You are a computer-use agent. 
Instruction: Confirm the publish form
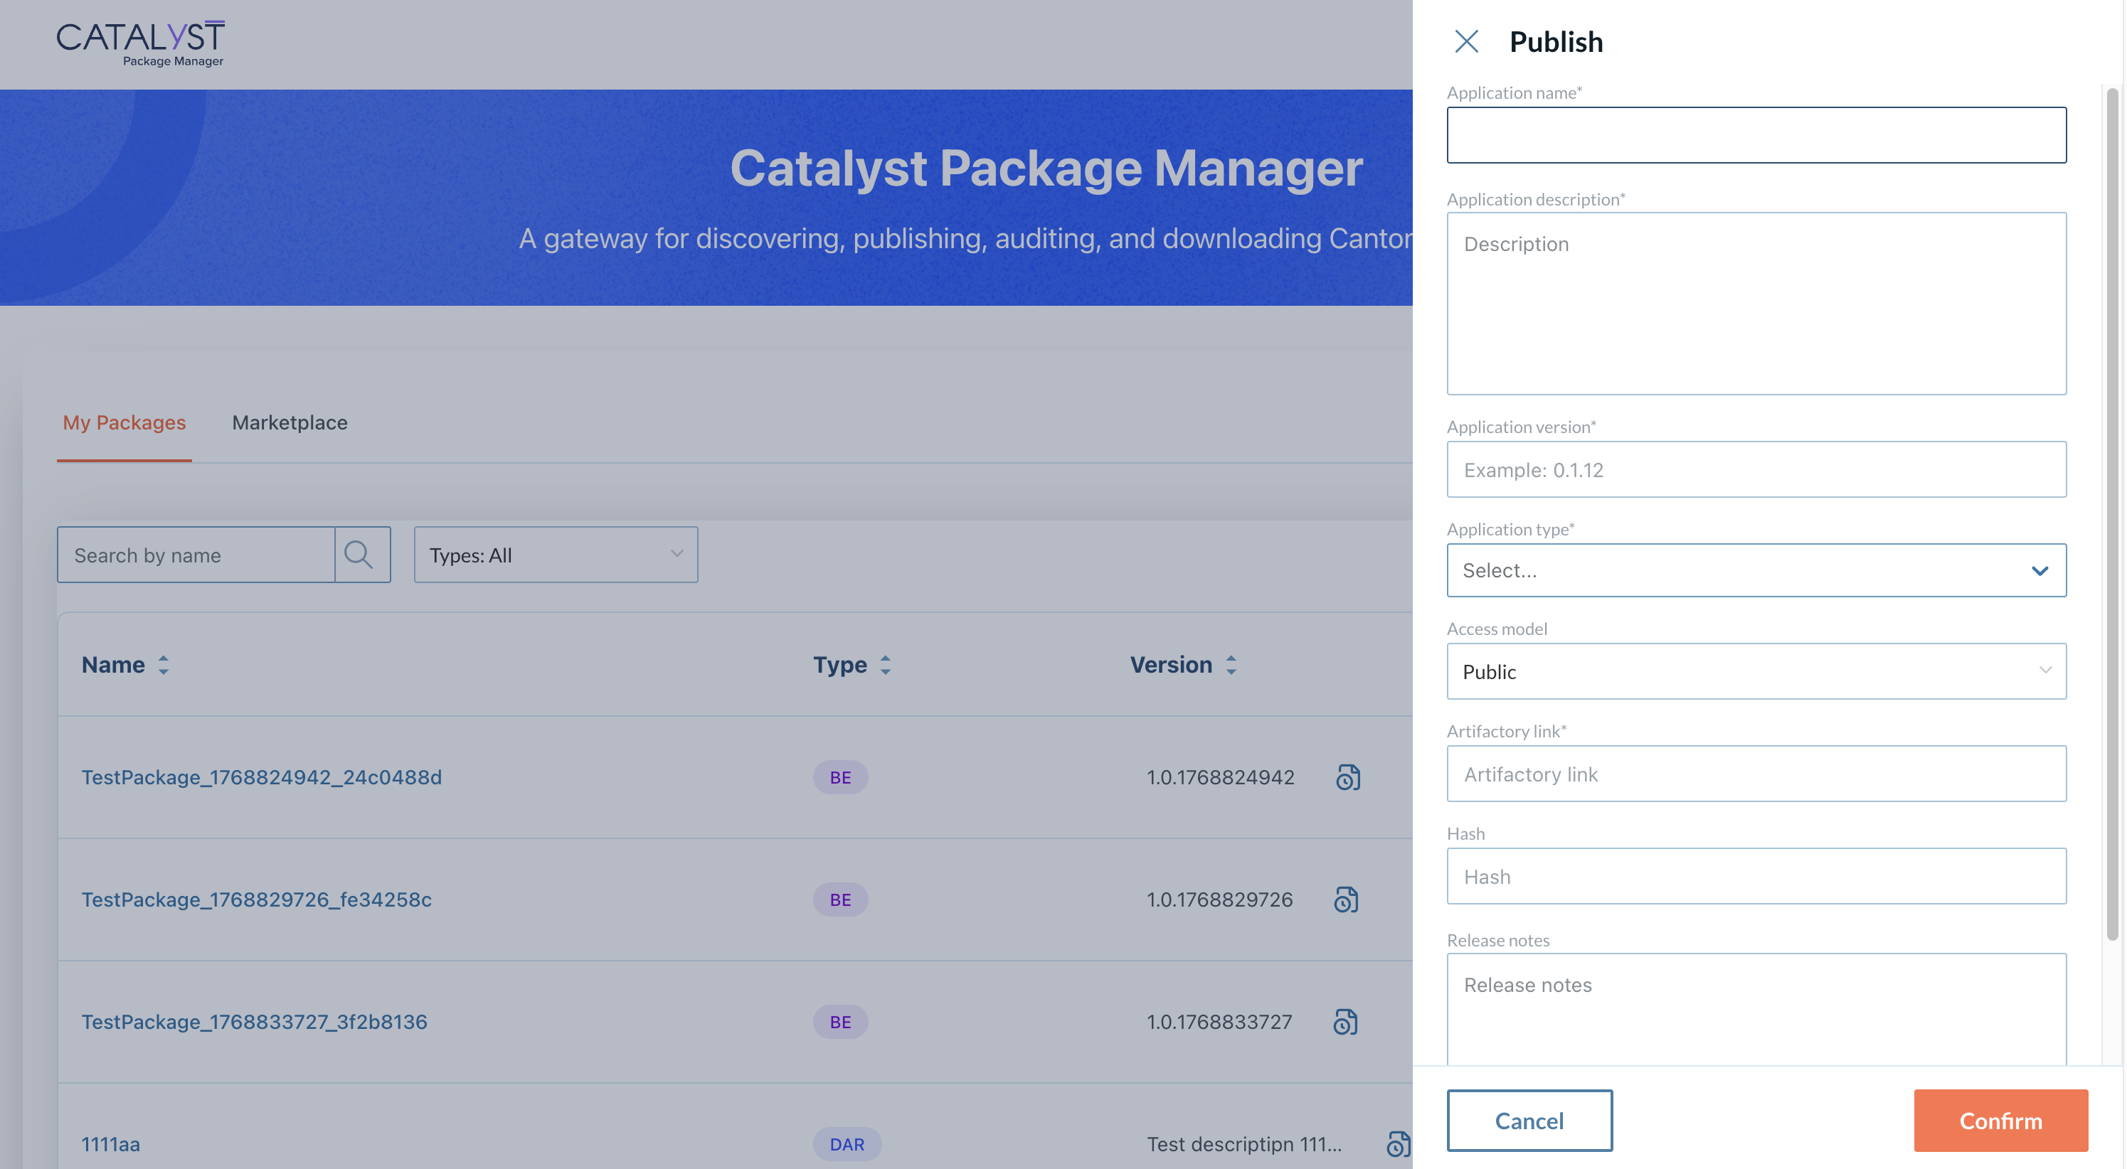tap(2000, 1121)
